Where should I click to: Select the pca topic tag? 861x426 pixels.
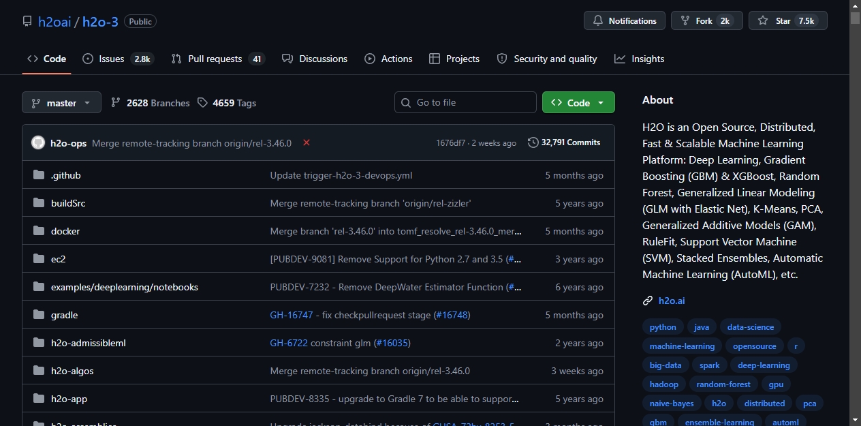(809, 404)
